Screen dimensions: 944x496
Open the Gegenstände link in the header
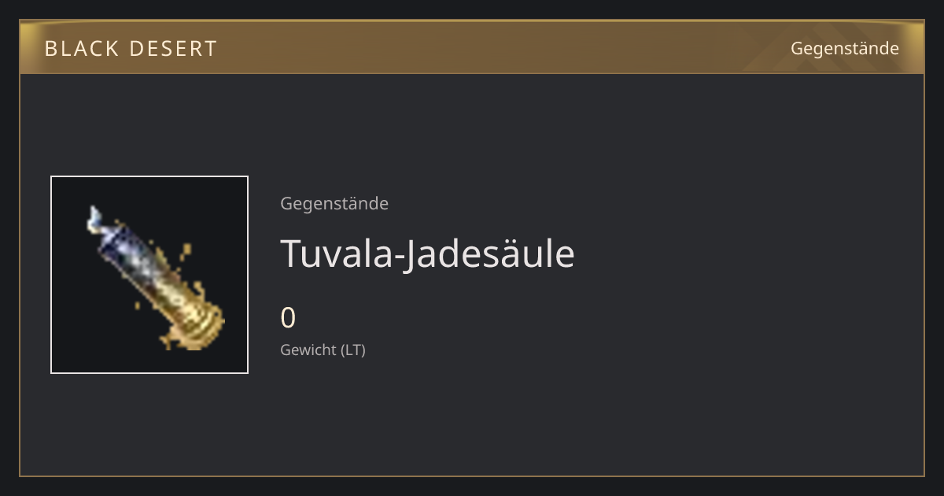click(844, 49)
